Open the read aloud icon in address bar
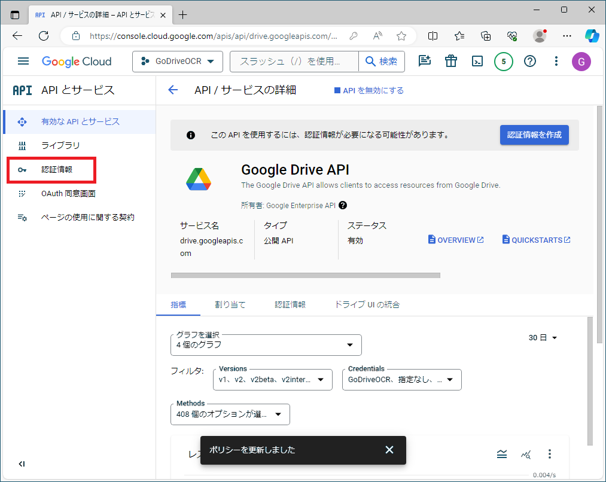The height and width of the screenshot is (482, 606). [x=377, y=36]
